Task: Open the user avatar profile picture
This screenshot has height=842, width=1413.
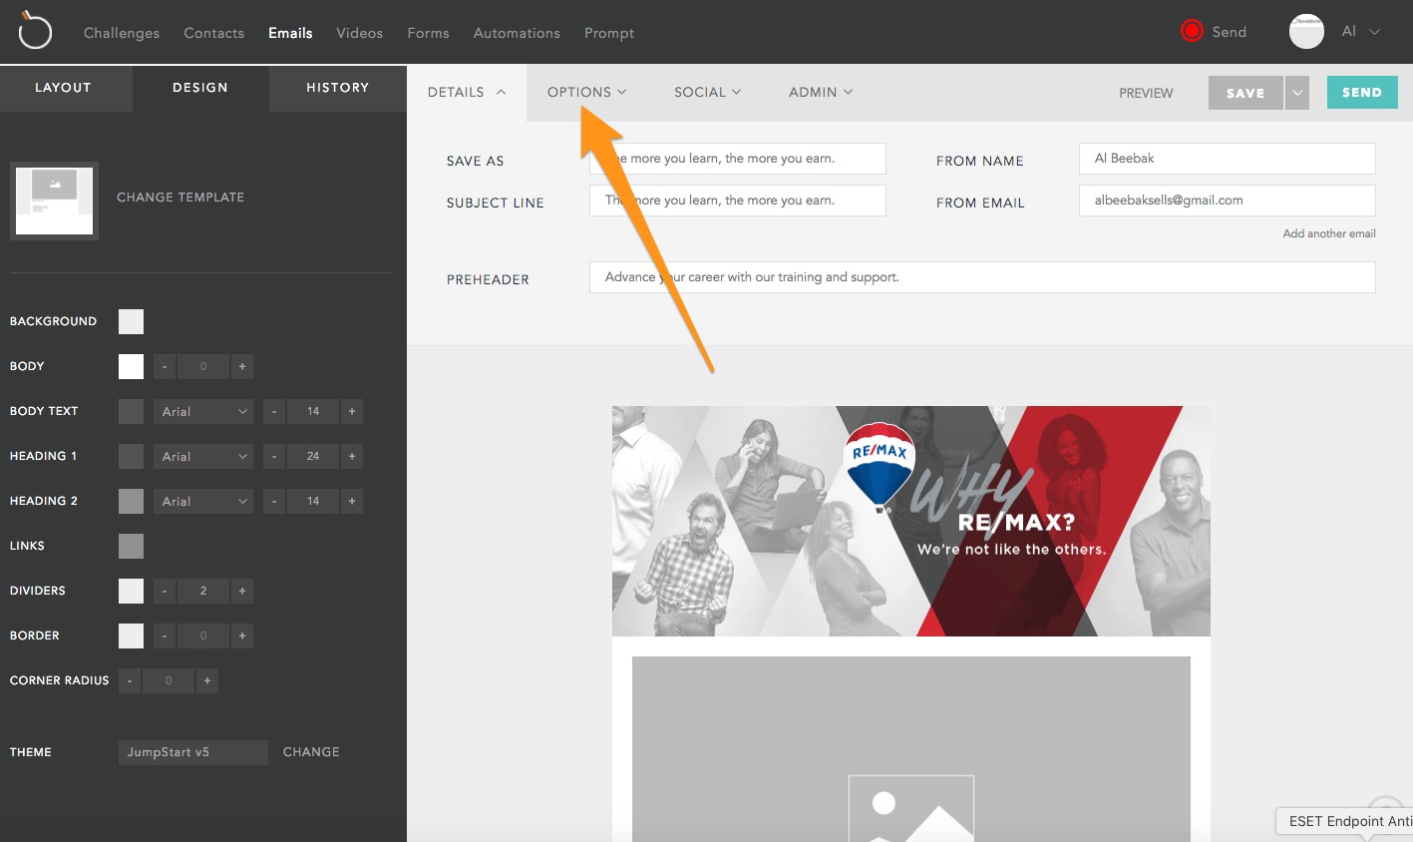Action: [1306, 31]
